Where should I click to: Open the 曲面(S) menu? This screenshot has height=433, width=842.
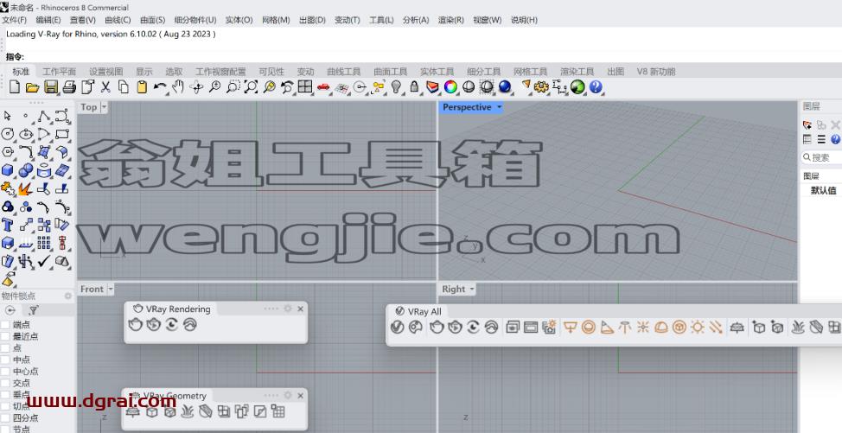(152, 20)
